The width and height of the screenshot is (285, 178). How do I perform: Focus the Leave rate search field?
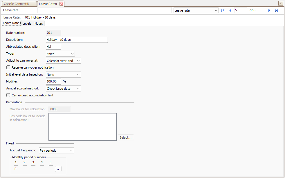pos(104,10)
